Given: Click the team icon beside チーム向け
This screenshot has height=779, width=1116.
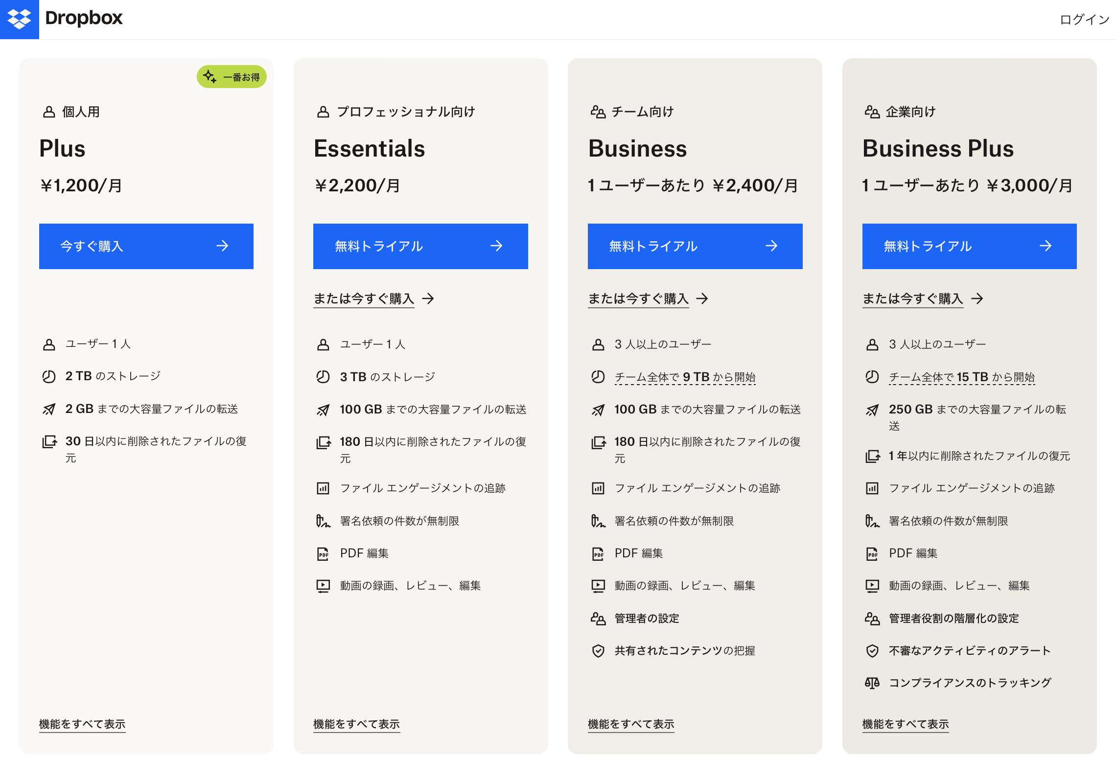Looking at the screenshot, I should coord(598,112).
